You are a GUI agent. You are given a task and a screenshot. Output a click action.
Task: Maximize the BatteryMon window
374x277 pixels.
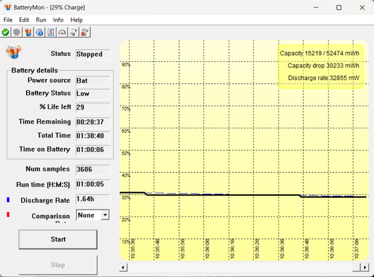pos(339,7)
